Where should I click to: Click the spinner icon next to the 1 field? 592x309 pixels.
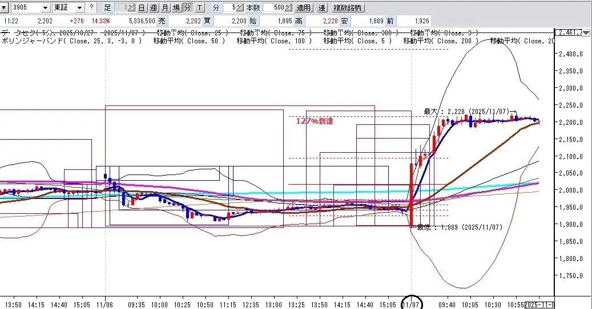click(132, 7)
